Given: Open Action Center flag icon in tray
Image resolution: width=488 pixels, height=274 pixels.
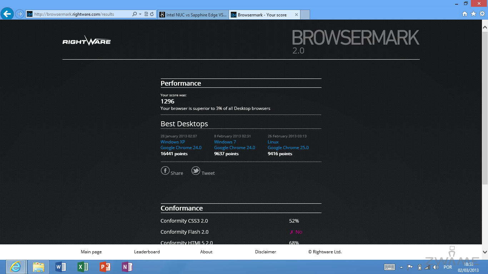Looking at the screenshot, I should tap(410, 267).
